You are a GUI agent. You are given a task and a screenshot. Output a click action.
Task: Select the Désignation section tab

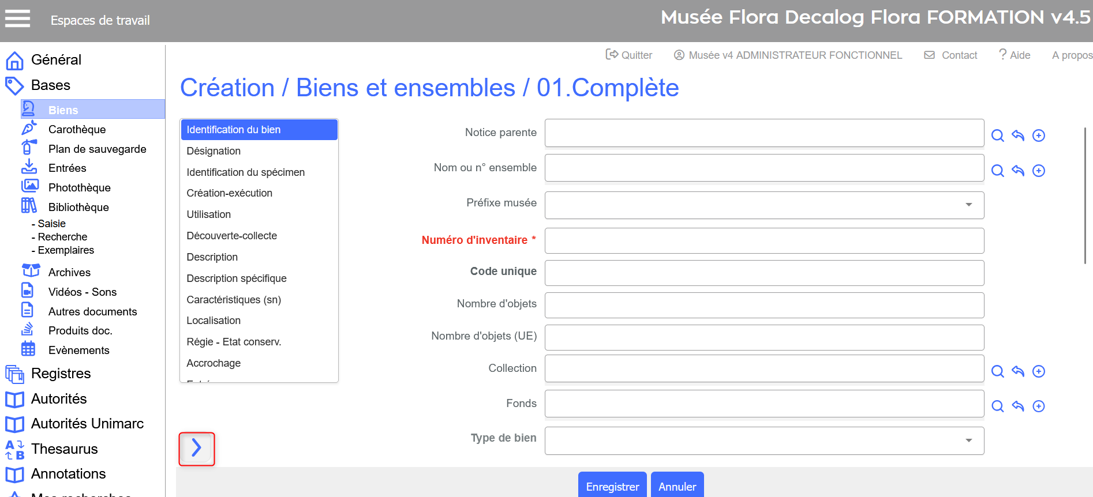(x=214, y=151)
